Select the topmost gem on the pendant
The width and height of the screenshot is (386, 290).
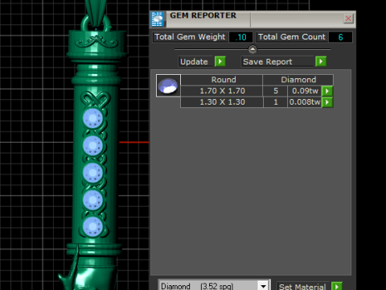tap(92, 118)
